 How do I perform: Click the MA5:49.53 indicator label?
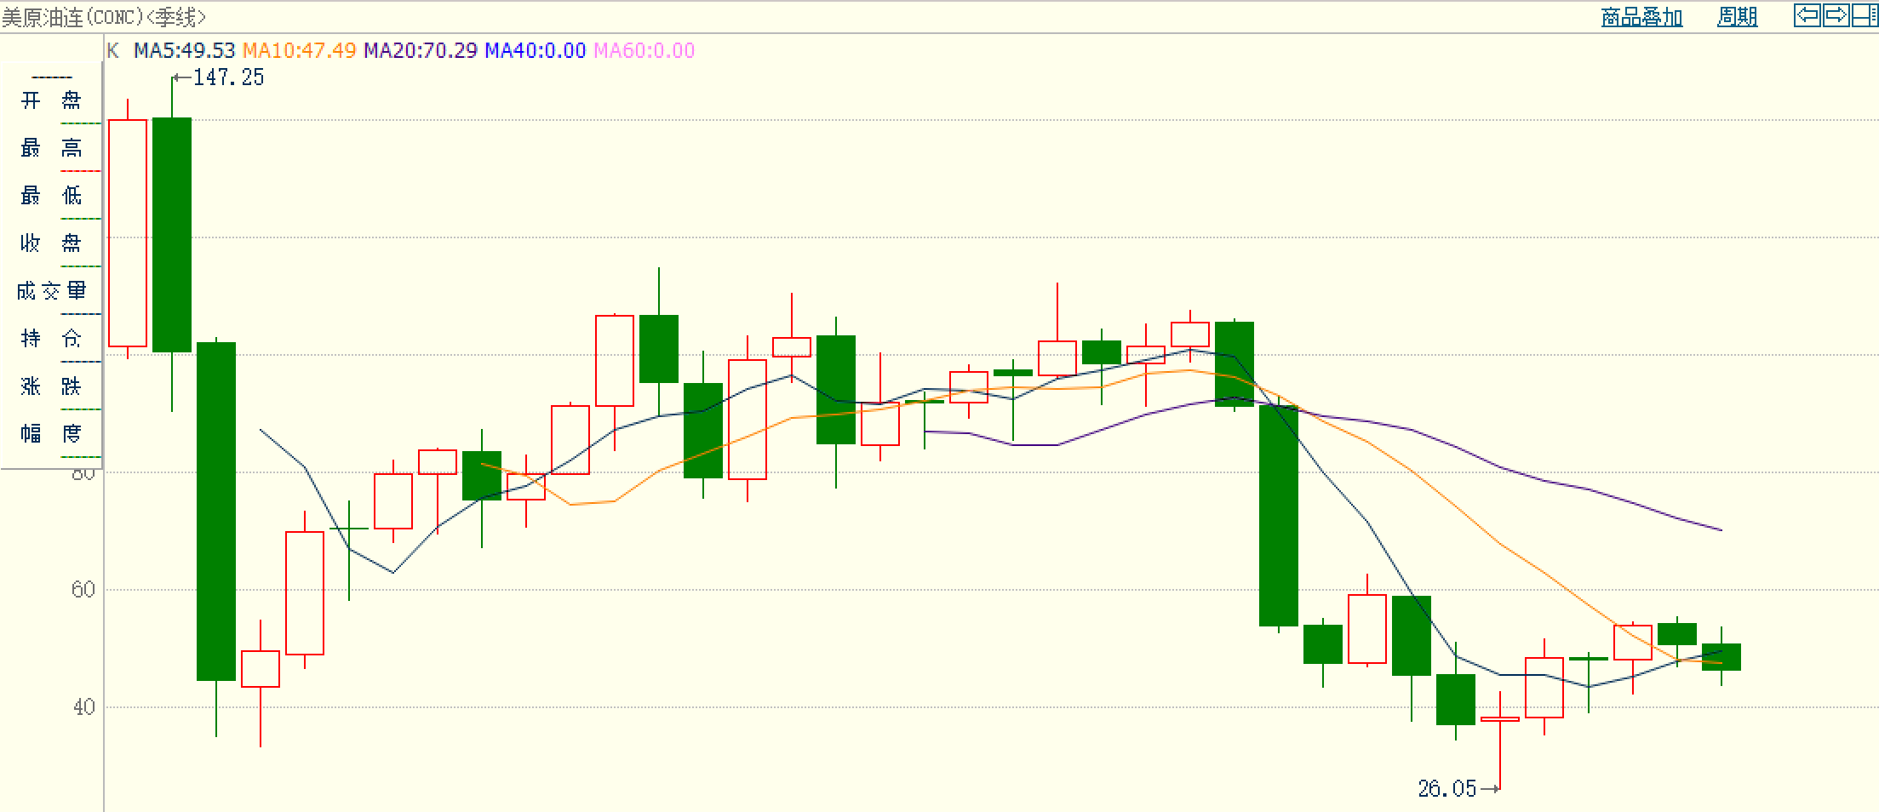pyautogui.click(x=184, y=50)
